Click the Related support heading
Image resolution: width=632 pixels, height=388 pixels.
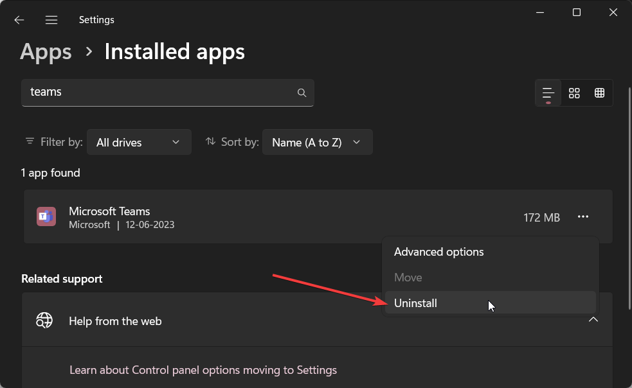pyautogui.click(x=62, y=279)
